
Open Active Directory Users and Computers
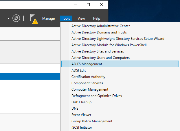(x=100, y=58)
